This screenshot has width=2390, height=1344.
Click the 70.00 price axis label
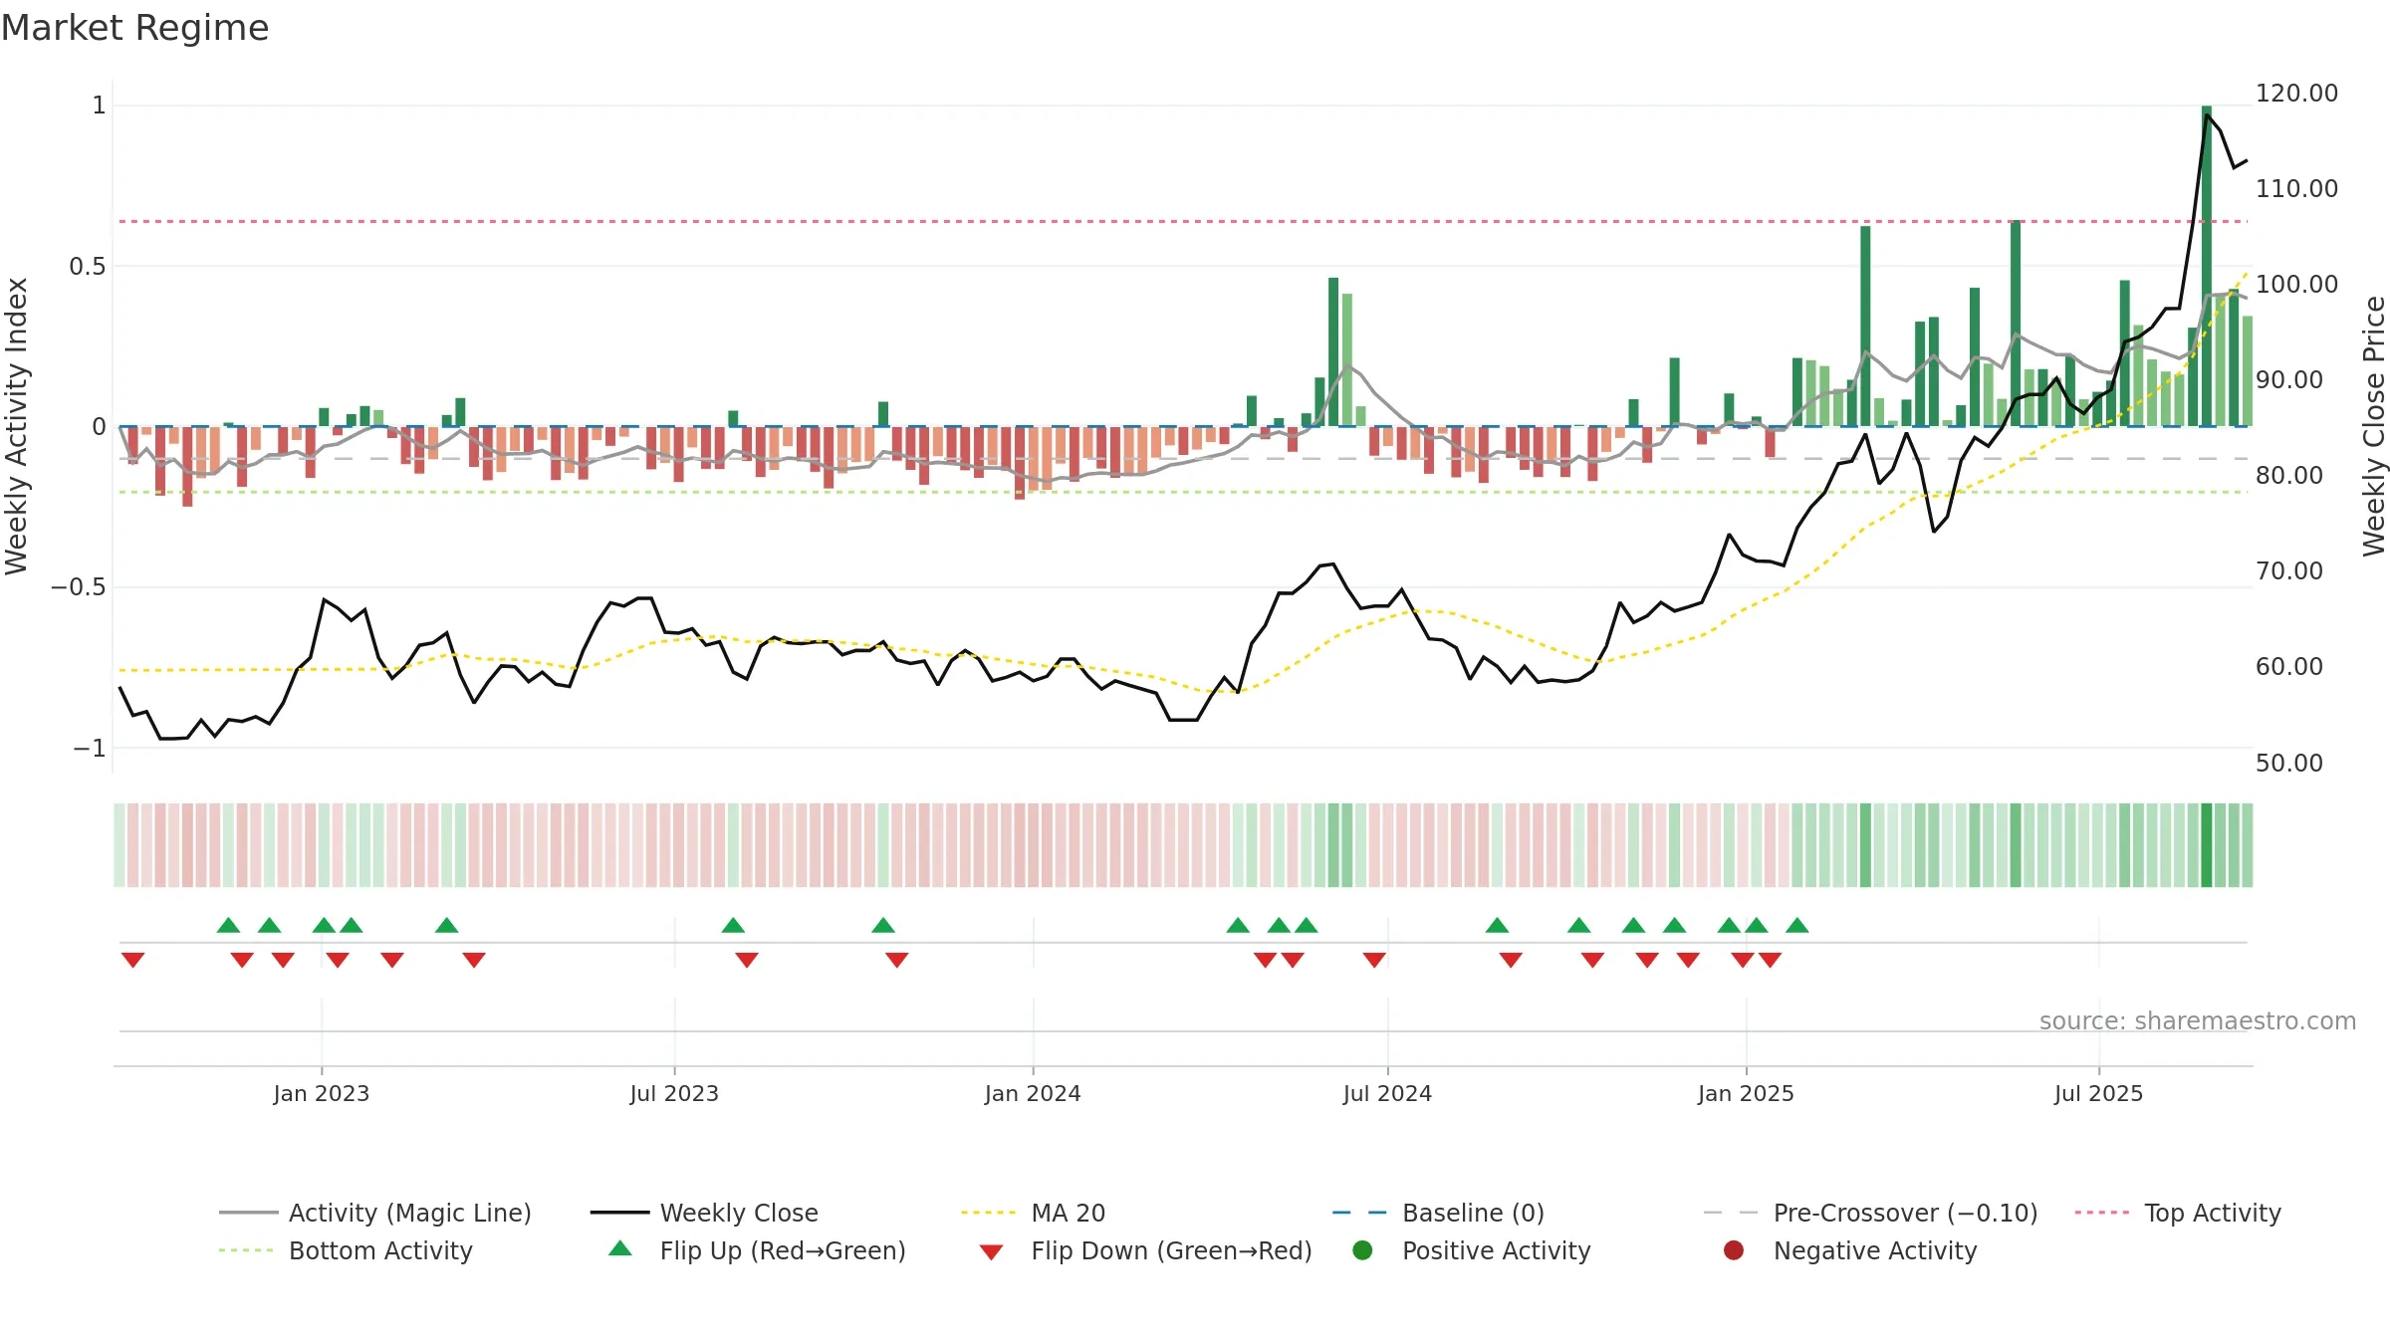click(x=2289, y=571)
